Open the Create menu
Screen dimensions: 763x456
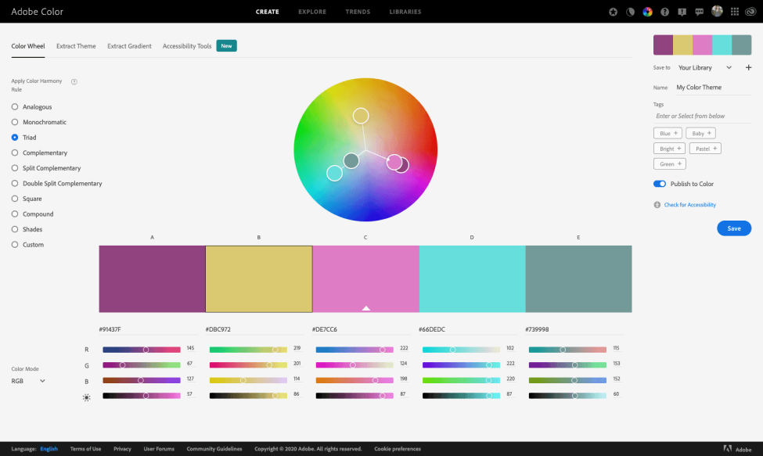pos(267,12)
